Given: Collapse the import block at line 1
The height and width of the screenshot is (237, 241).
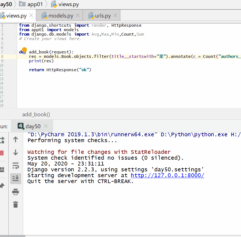Looking at the screenshot, I should click(17, 25).
